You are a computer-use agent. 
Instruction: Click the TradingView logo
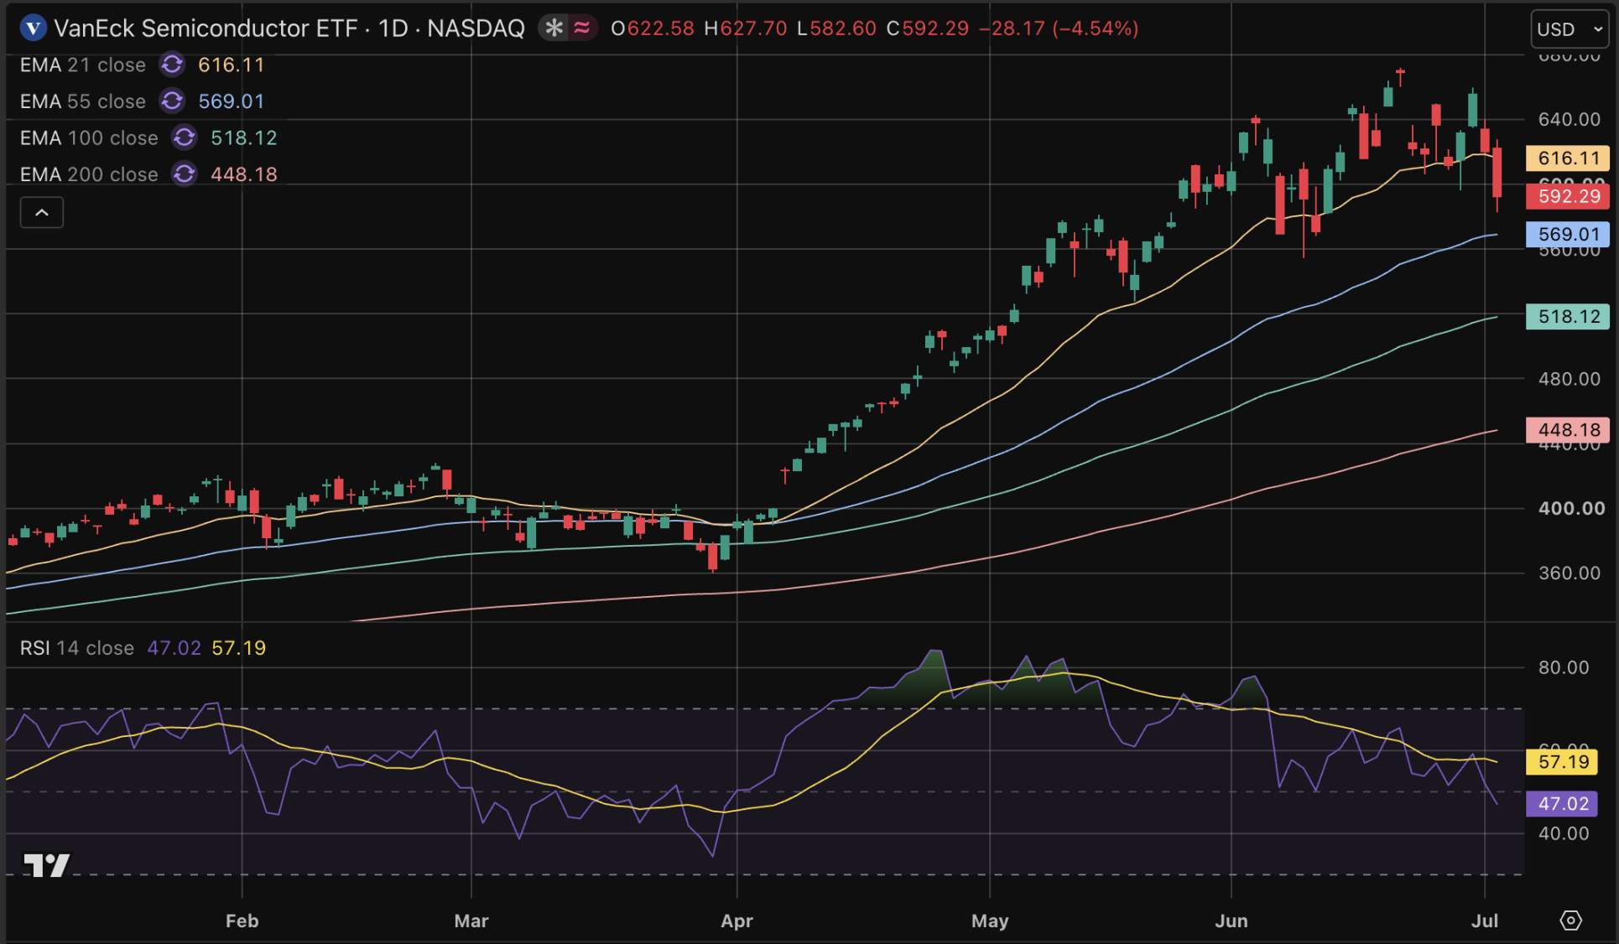[x=46, y=865]
